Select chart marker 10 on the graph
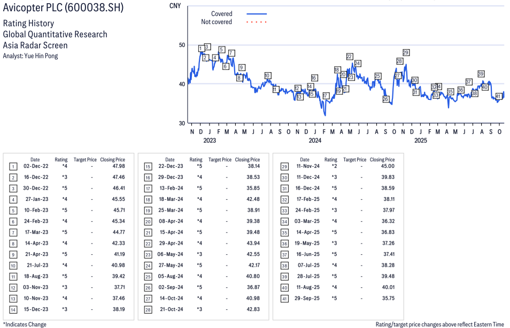Viewport: 510px width, 328px height. coord(267,75)
